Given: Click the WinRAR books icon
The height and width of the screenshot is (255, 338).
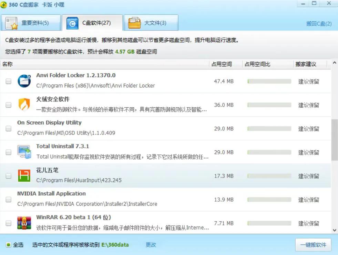Looking at the screenshot, I should (24, 222).
